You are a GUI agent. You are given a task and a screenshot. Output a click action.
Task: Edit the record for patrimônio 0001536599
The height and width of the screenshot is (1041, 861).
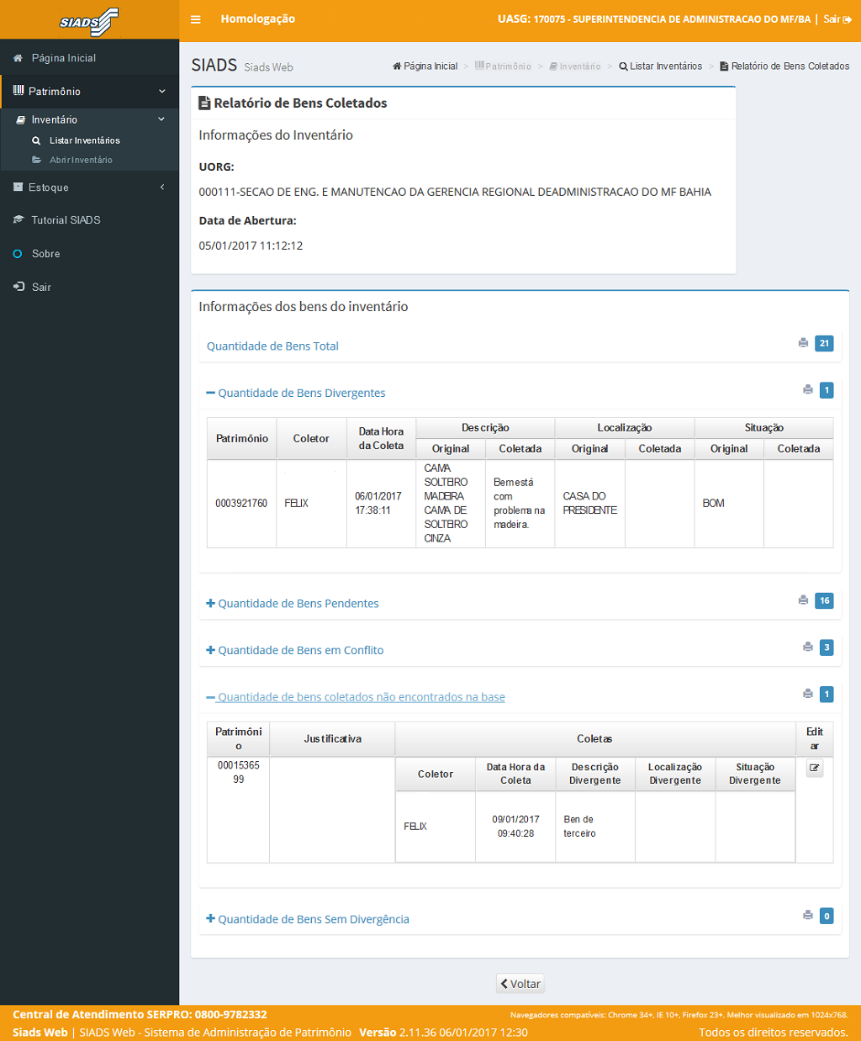click(814, 769)
